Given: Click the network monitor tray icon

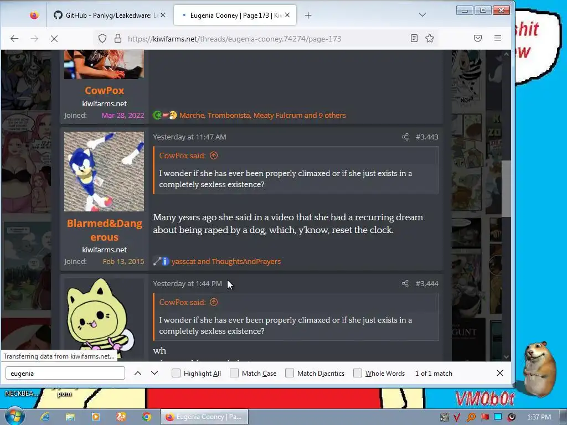Looking at the screenshot, I should click(498, 417).
